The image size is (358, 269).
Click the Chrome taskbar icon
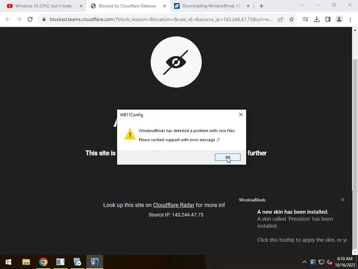[43, 262]
